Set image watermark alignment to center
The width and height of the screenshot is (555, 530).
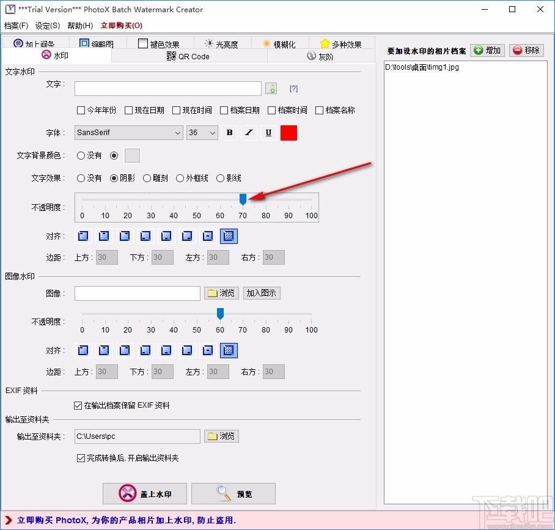point(208,350)
